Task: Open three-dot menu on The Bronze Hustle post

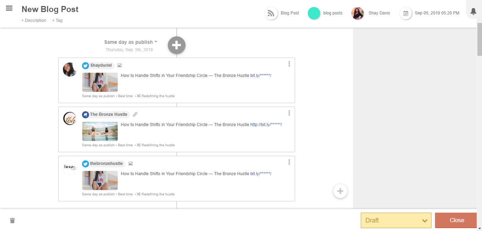Action: tap(289, 113)
